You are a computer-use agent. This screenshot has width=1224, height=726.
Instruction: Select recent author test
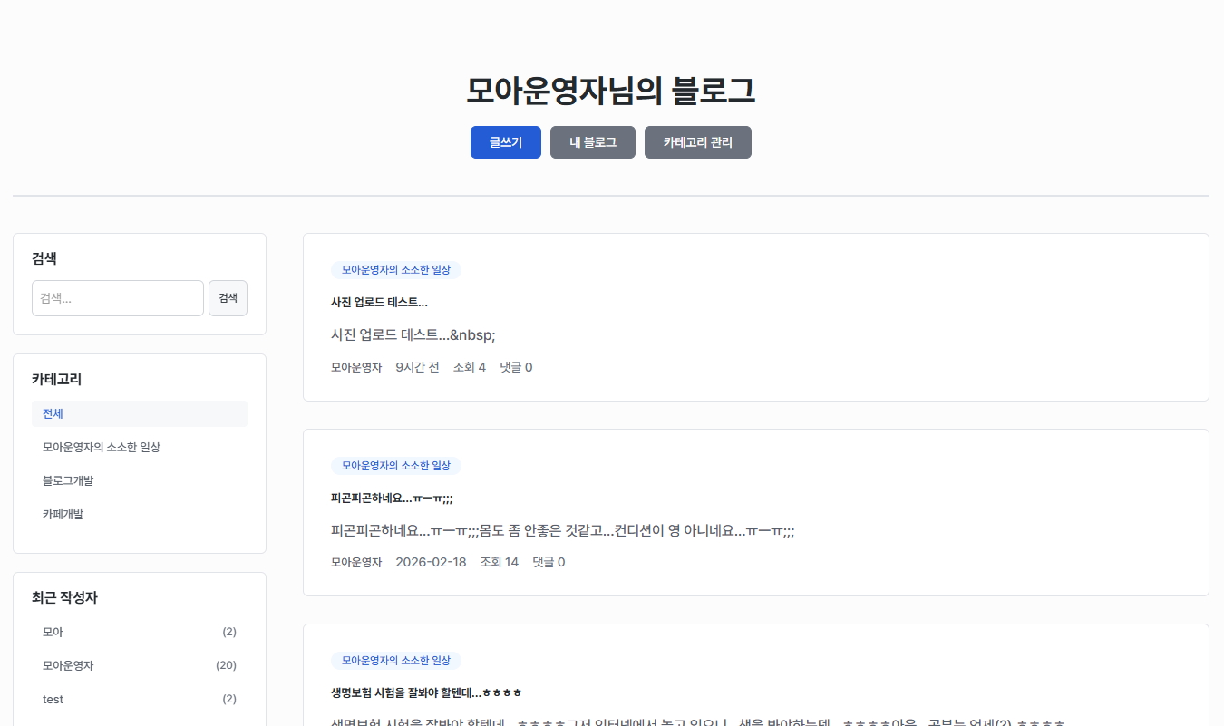53,699
